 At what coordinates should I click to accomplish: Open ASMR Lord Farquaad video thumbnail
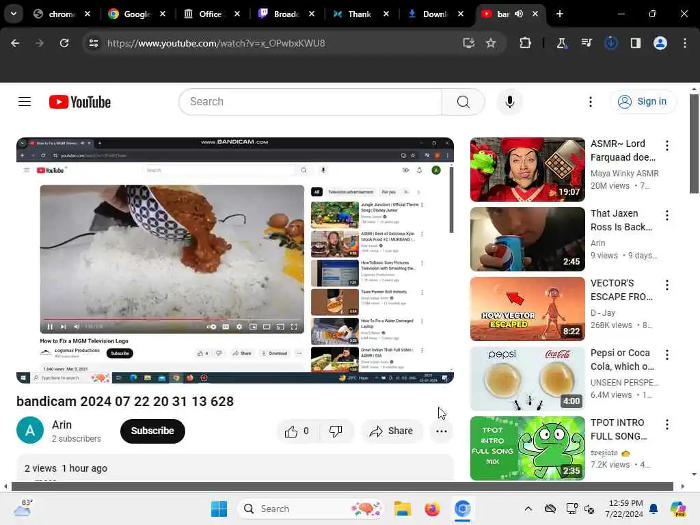[527, 170]
